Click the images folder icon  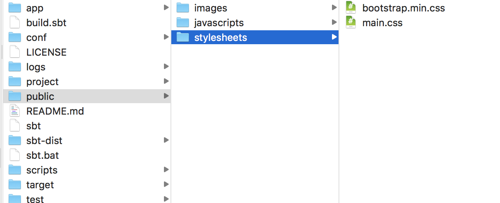(x=182, y=8)
